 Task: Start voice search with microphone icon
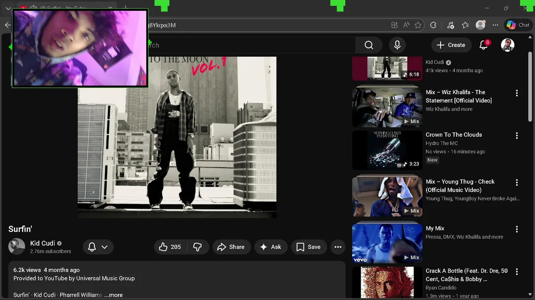pyautogui.click(x=397, y=45)
